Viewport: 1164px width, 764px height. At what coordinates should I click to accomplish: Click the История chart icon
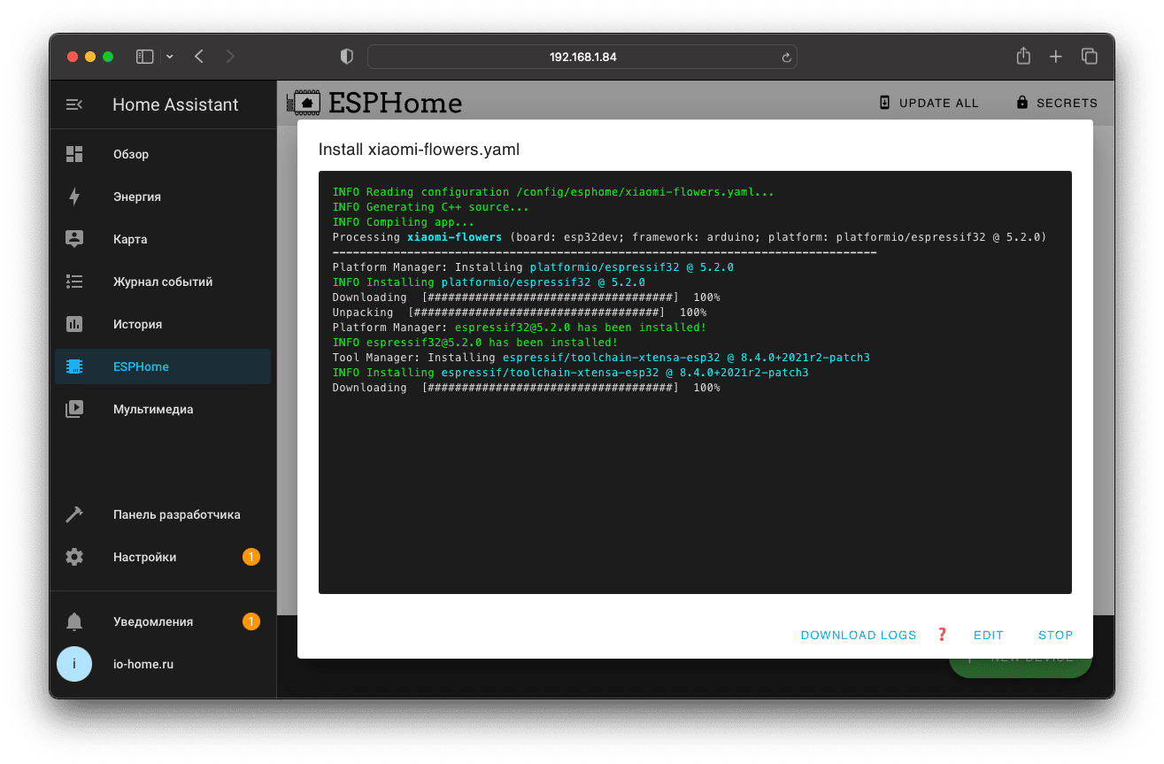coord(74,324)
